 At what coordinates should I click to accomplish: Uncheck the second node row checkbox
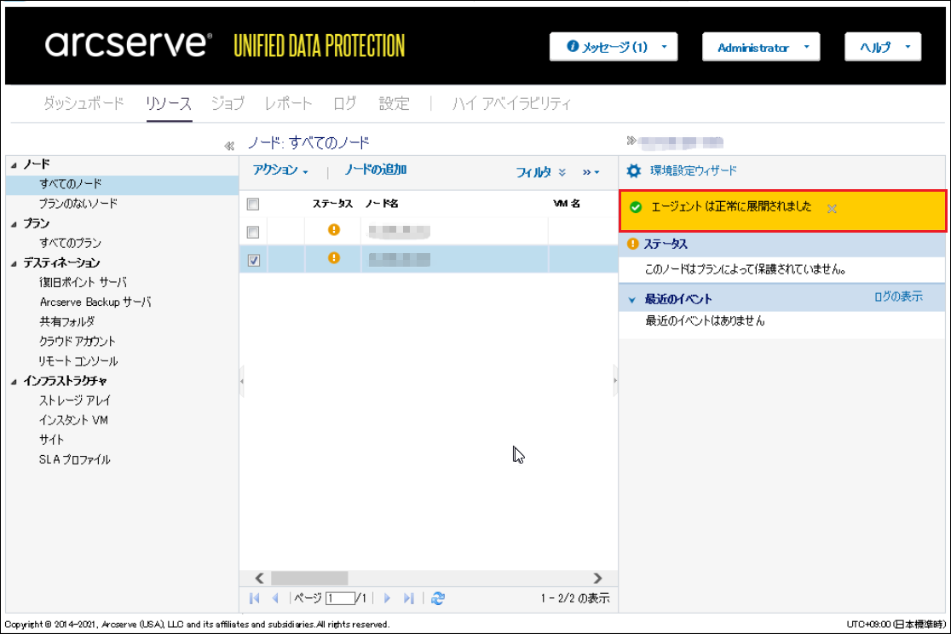pyautogui.click(x=253, y=261)
